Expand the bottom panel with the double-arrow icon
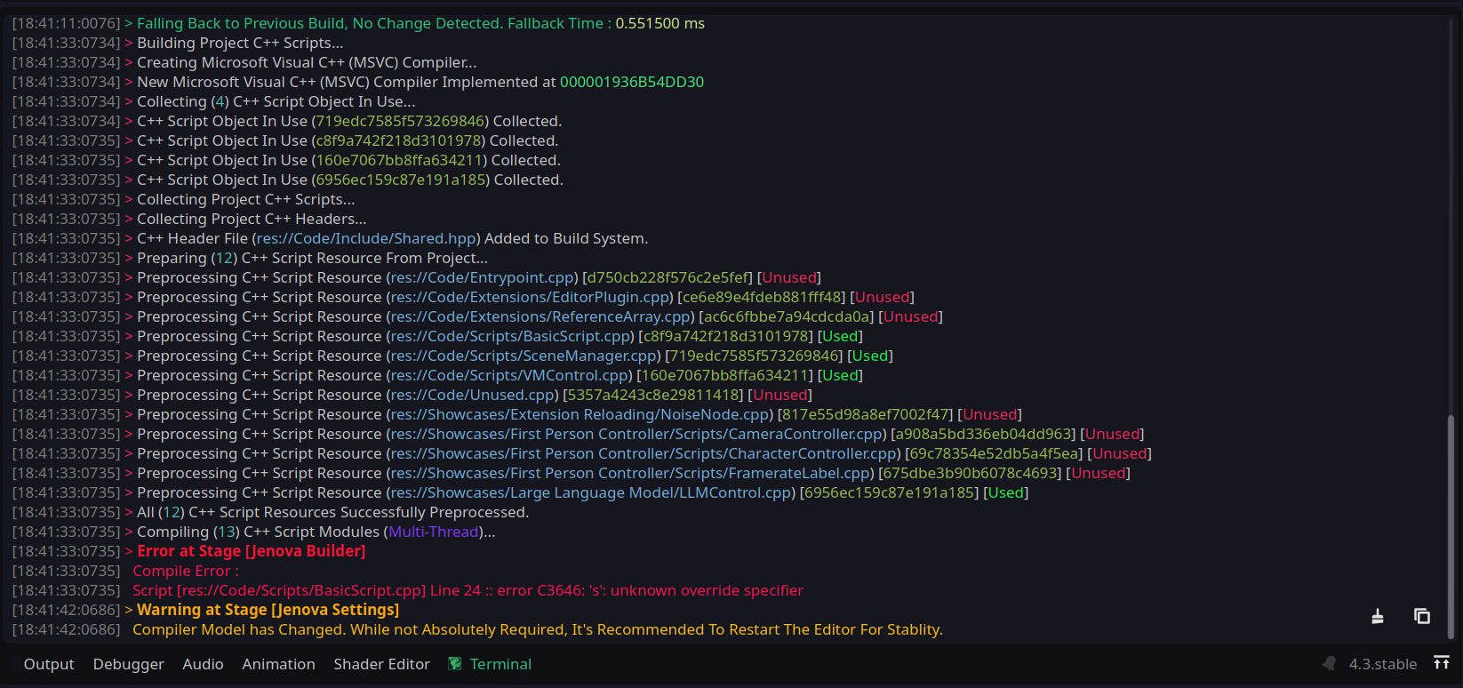Image resolution: width=1463 pixels, height=688 pixels. pyautogui.click(x=1442, y=663)
